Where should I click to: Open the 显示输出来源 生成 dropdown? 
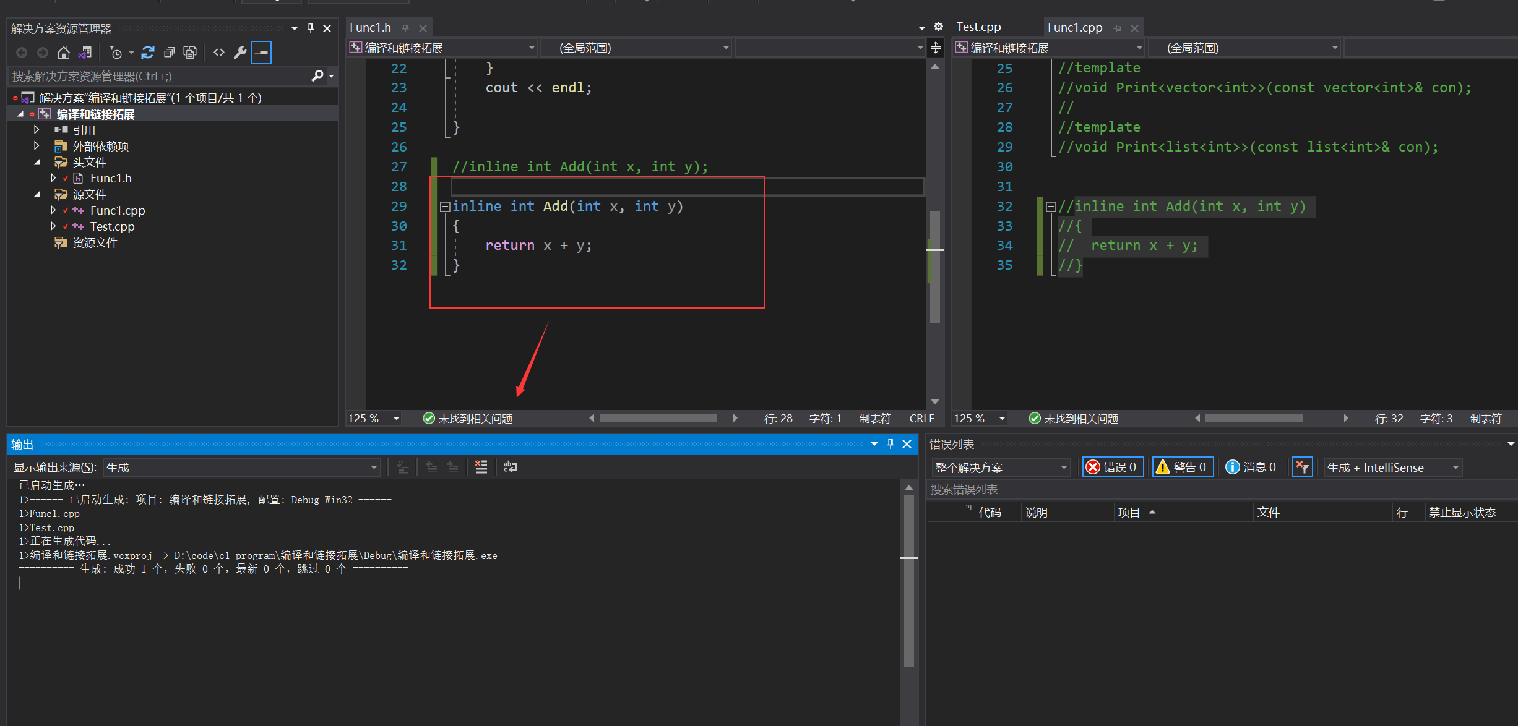[x=241, y=468]
